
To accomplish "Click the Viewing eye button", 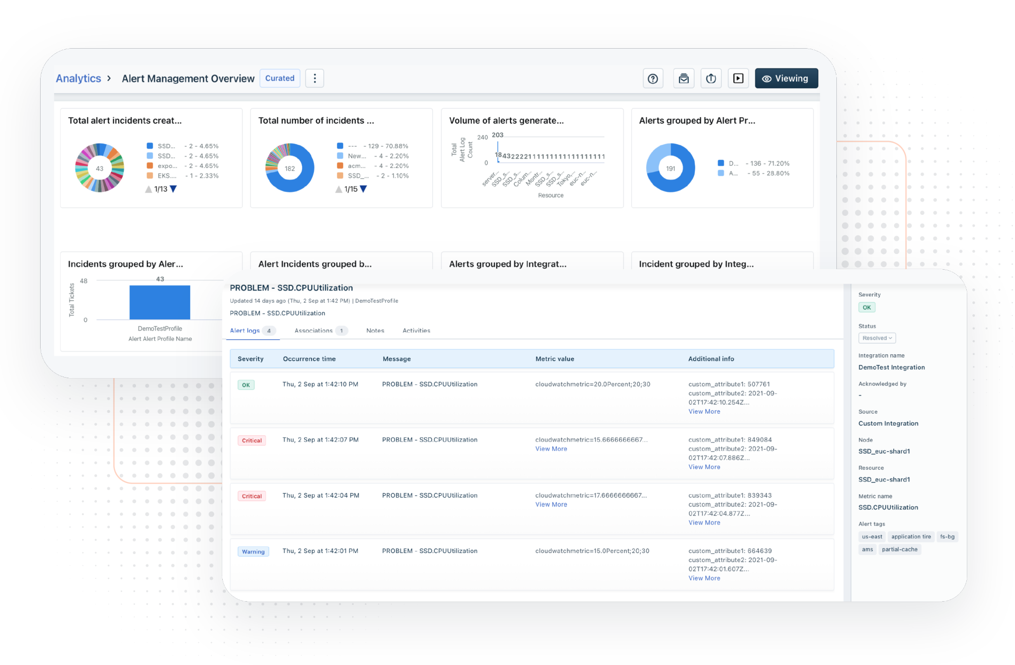I will click(786, 78).
